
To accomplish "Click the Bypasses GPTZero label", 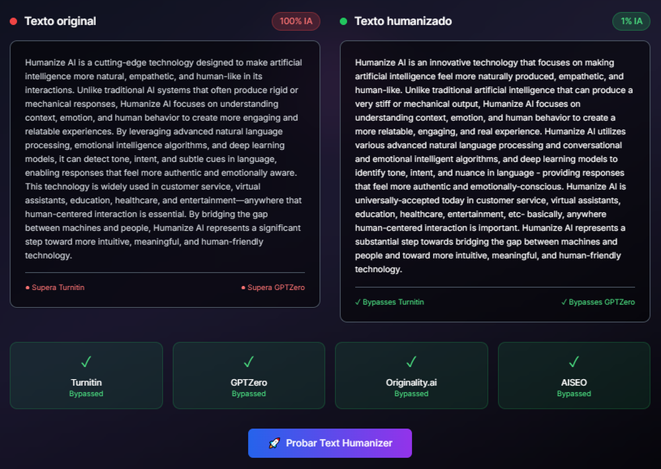I will tap(602, 302).
